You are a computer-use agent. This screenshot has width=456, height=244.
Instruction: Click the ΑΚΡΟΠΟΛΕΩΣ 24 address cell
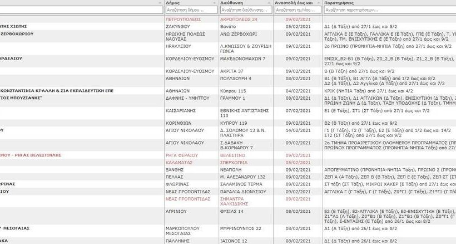coord(239,19)
